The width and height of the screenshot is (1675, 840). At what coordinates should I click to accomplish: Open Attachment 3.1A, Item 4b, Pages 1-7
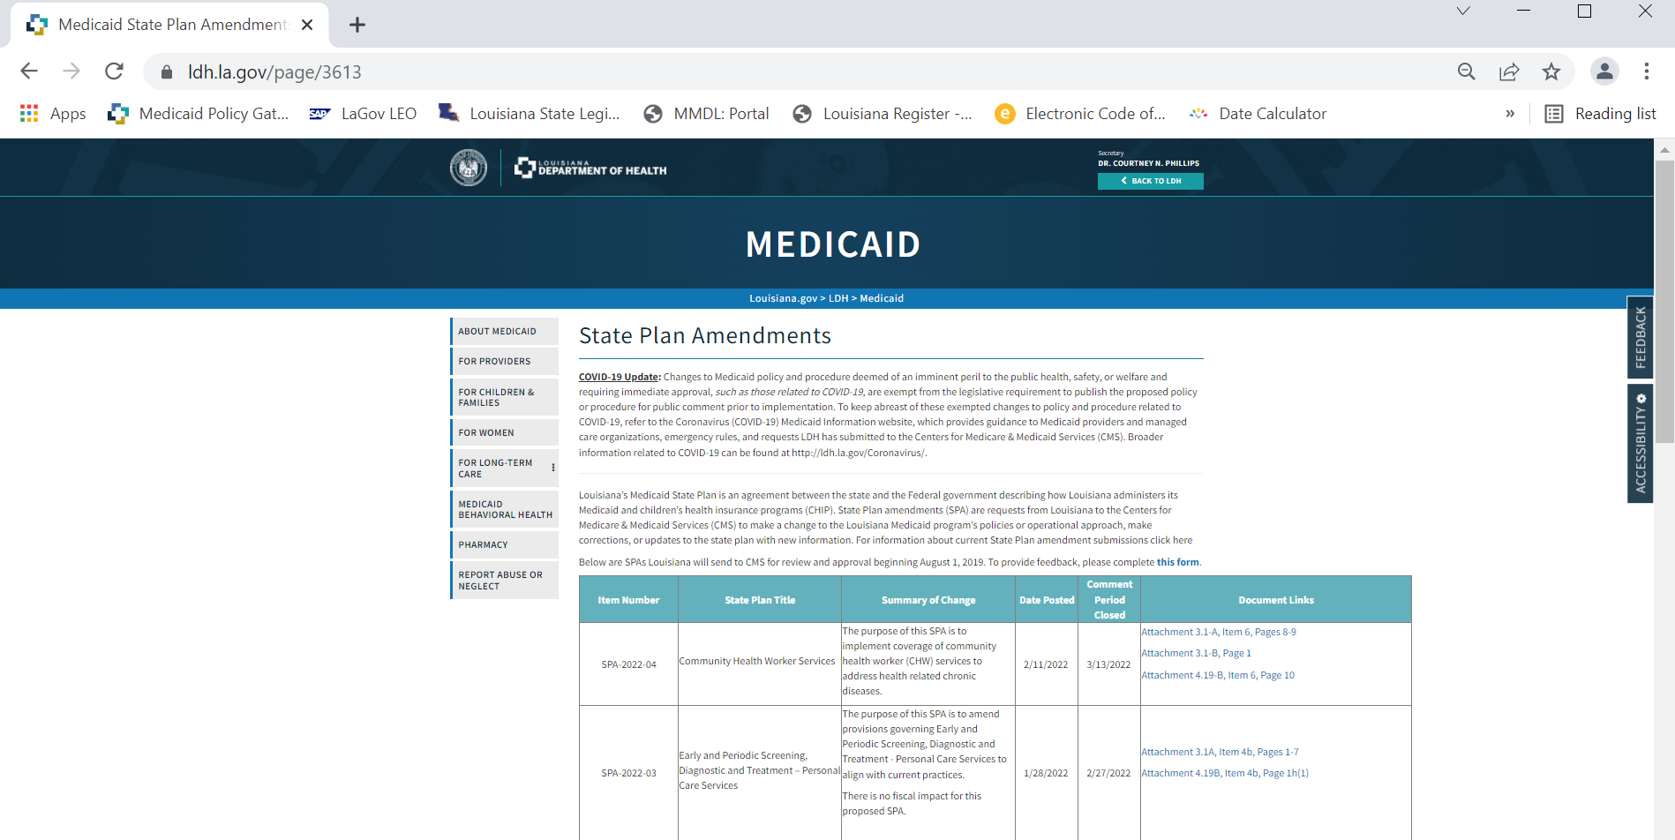click(x=1220, y=752)
